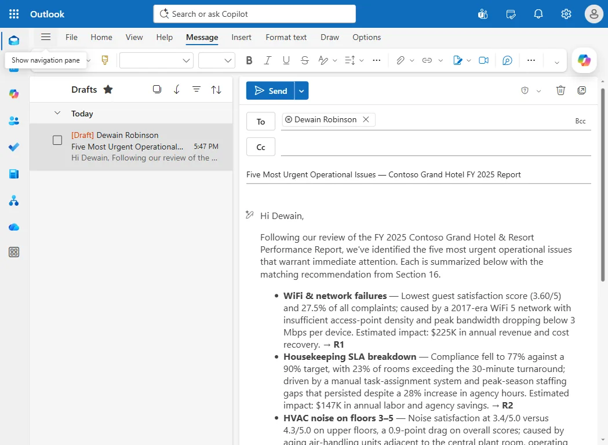Open My Day calendar-check icon
This screenshot has height=445, width=608.
511,14
